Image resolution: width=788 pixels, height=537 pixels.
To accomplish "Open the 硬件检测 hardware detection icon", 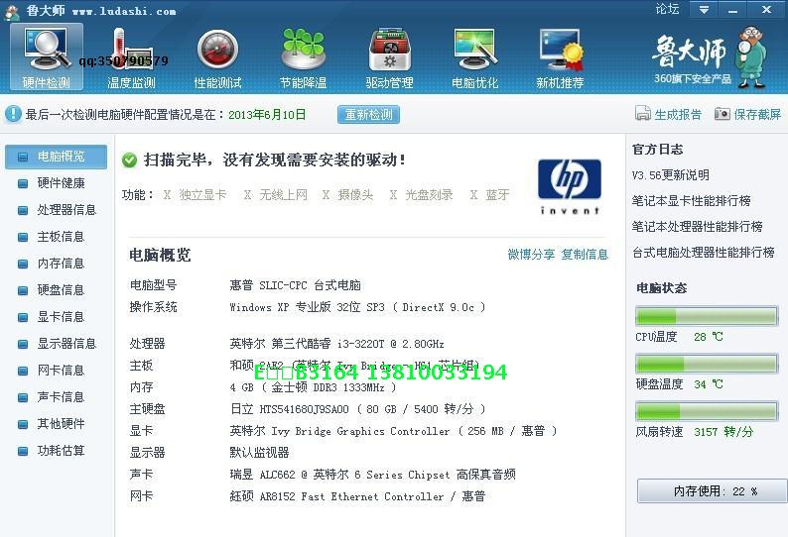I will (x=47, y=56).
